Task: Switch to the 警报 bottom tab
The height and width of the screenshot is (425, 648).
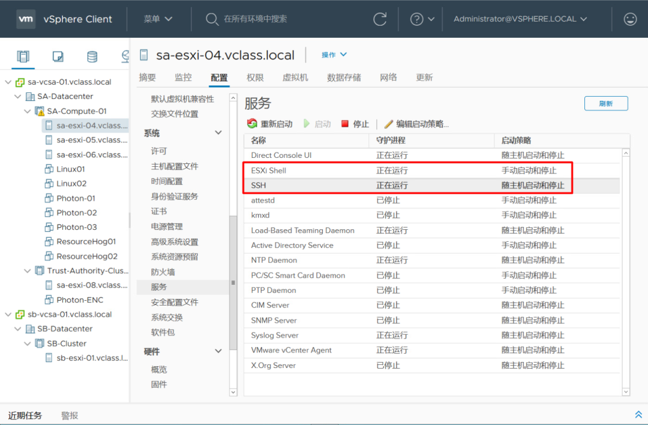Action: pos(70,415)
